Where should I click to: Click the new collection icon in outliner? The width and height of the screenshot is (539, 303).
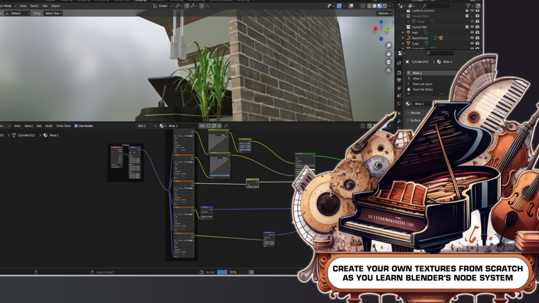(x=478, y=6)
